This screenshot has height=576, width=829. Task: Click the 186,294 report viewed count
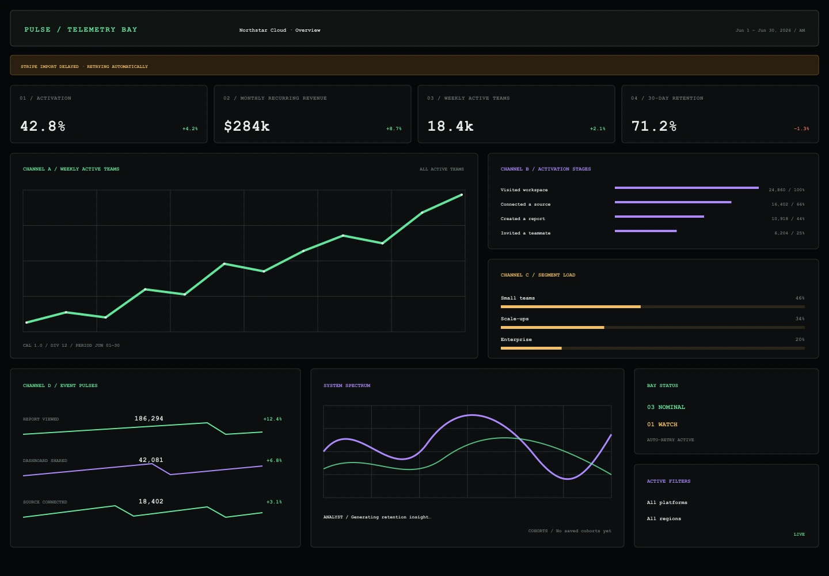149,418
